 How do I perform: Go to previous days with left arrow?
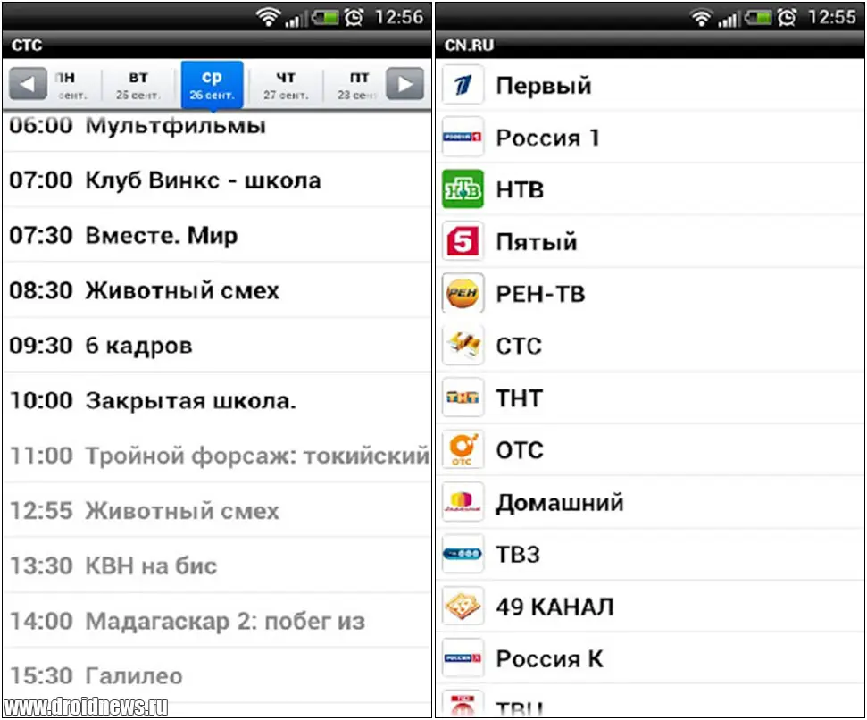coord(28,84)
